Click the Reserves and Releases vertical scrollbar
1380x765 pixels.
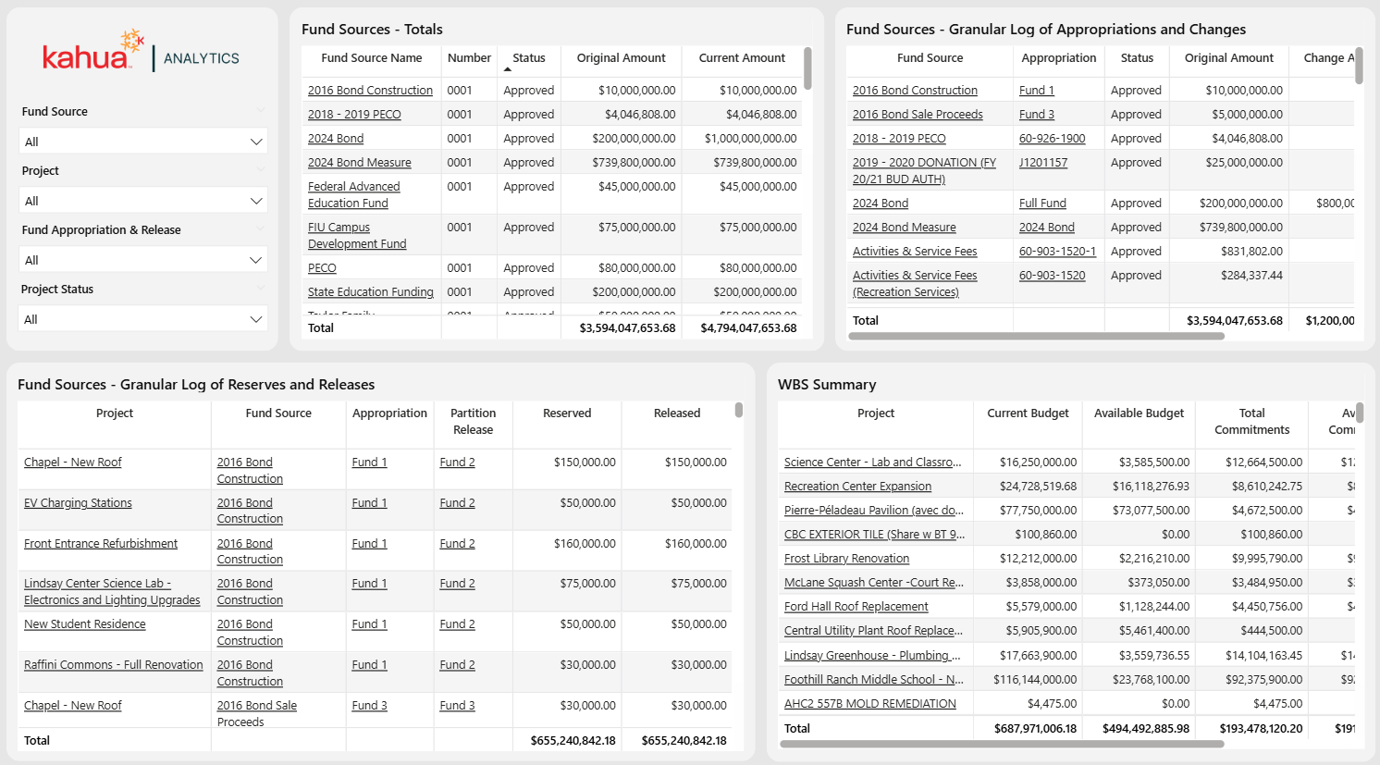pos(739,410)
